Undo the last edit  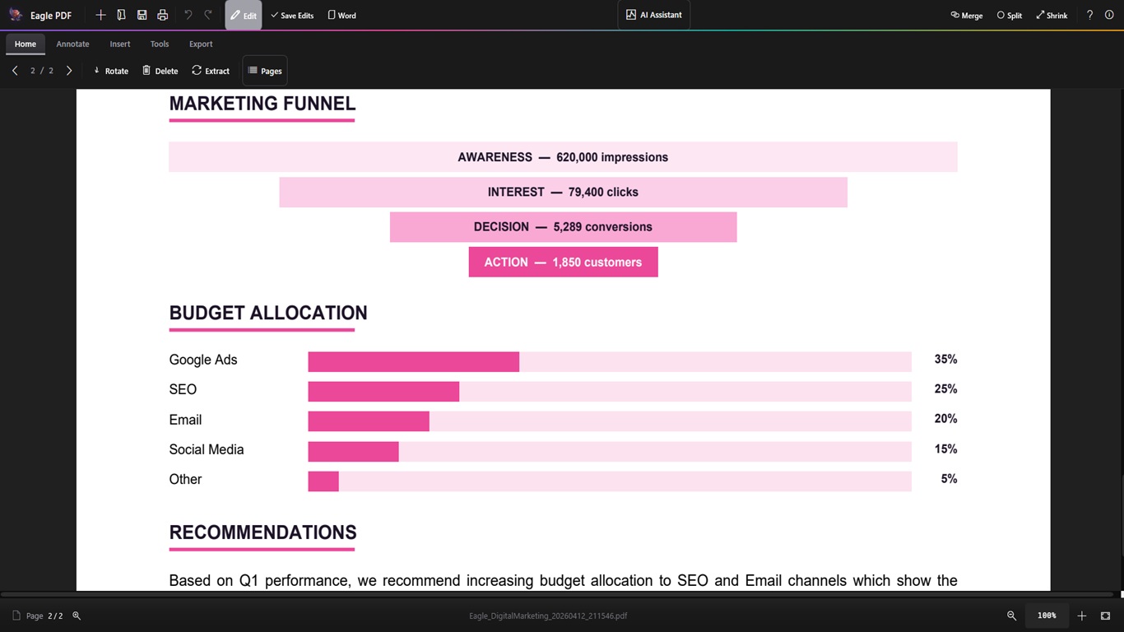point(185,15)
